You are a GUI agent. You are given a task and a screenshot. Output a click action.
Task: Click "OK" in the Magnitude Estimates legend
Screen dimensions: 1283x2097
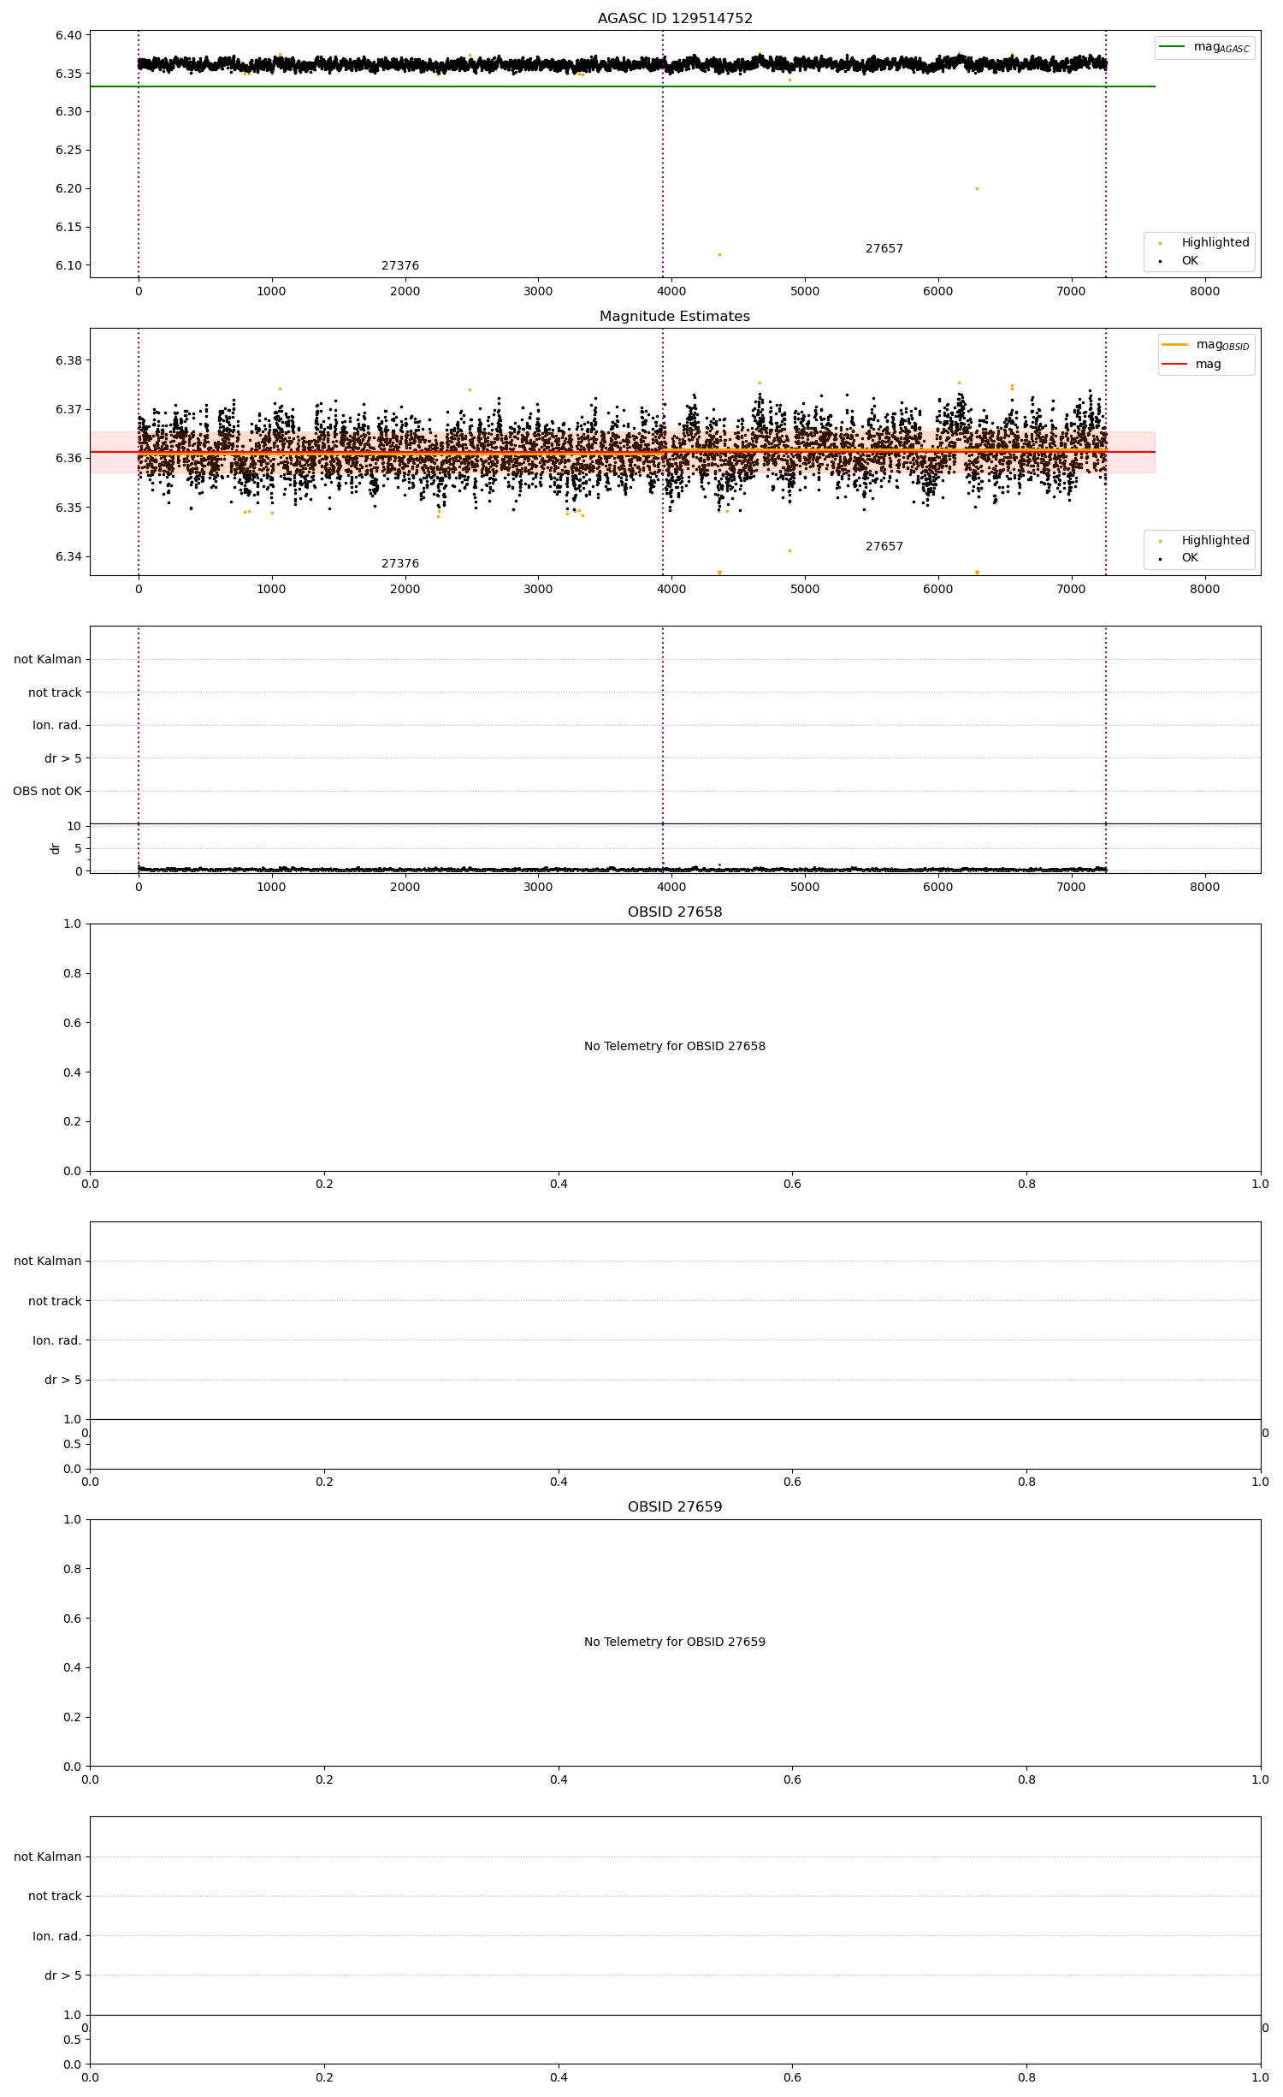(1190, 558)
